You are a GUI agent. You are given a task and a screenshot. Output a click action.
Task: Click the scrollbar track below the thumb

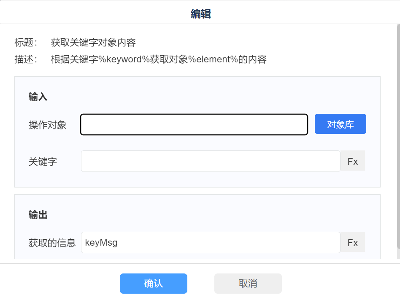pos(398,255)
